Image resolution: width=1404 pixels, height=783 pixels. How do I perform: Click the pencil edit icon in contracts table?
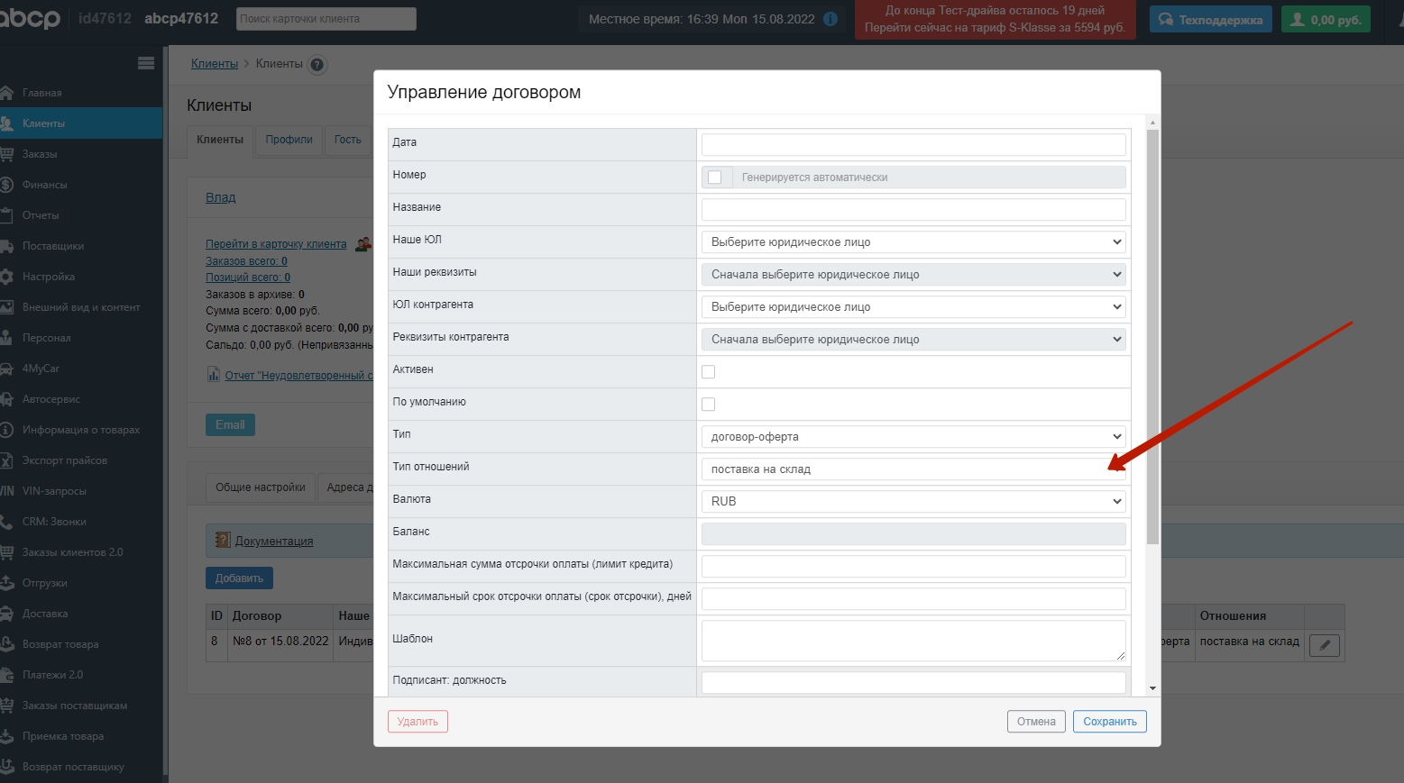pyautogui.click(x=1324, y=645)
